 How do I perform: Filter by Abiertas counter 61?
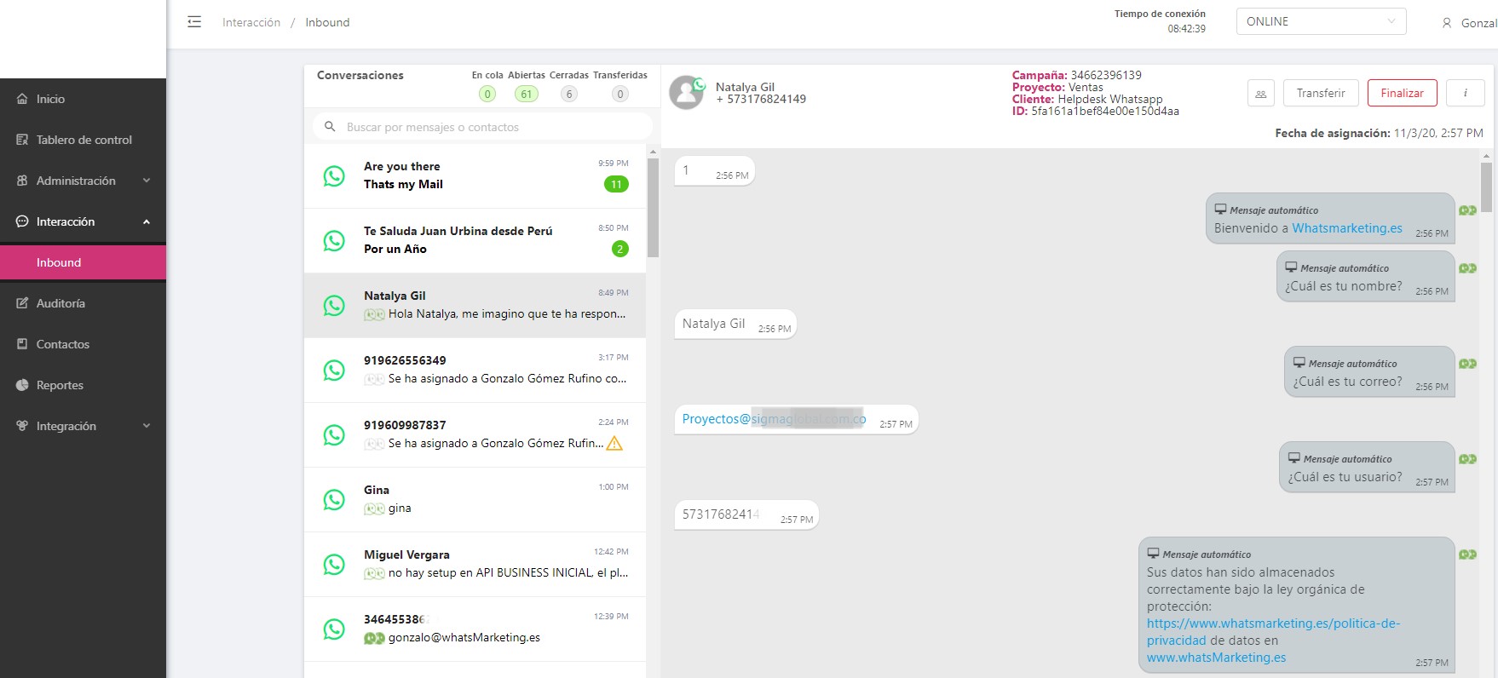[527, 94]
